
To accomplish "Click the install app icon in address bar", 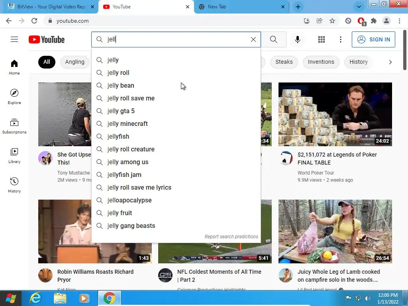I will click(307, 21).
